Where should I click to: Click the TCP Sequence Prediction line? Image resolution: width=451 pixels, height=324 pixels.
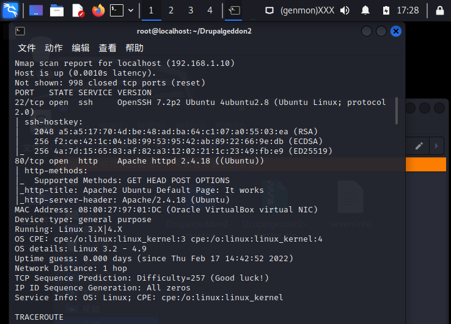142,278
